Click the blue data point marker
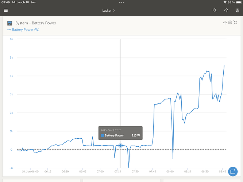Viewport: 243px width, 182px height. (120, 146)
